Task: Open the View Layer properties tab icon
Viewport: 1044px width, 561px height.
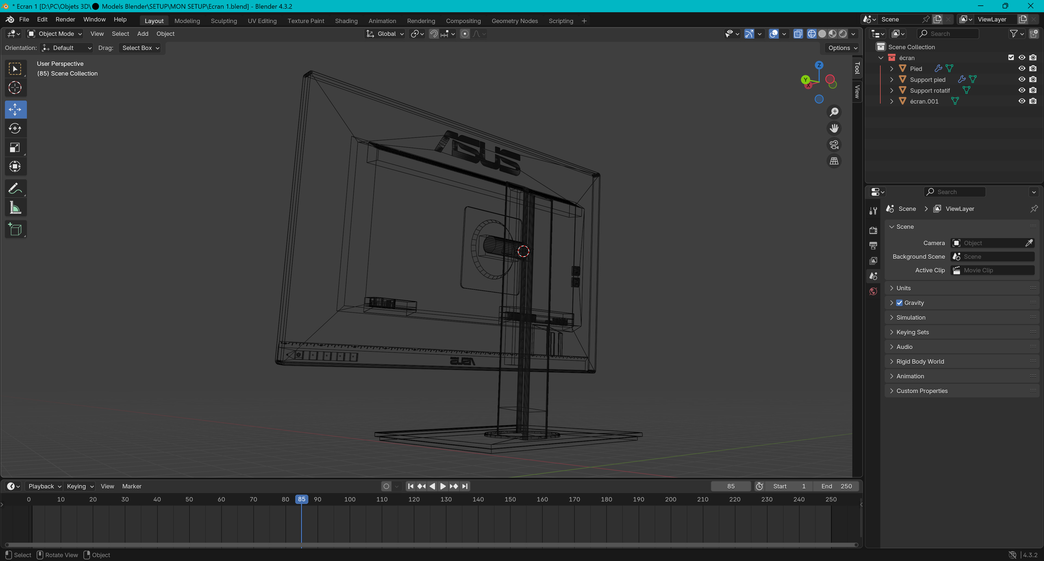Action: [x=873, y=261]
